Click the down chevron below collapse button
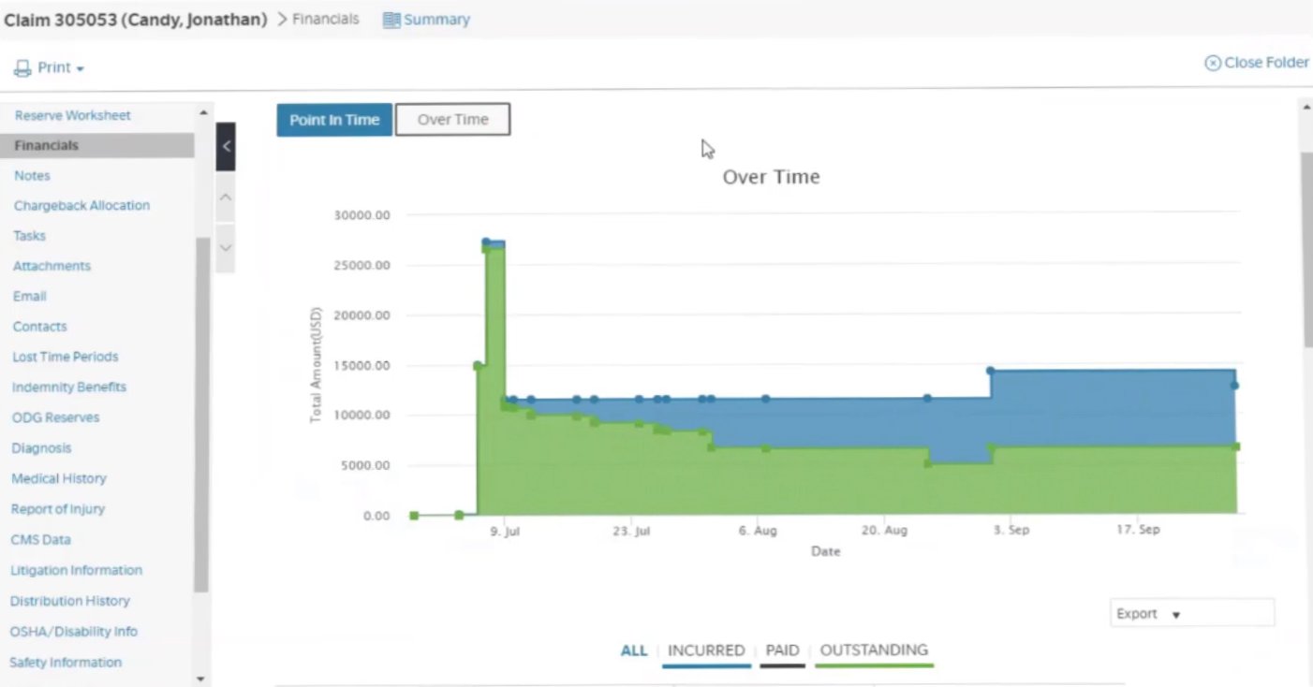 [226, 248]
